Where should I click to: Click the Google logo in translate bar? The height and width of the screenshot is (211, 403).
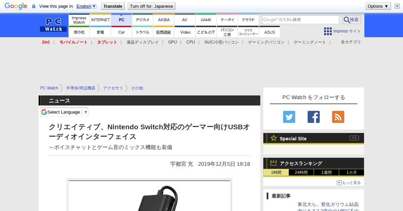[16, 6]
